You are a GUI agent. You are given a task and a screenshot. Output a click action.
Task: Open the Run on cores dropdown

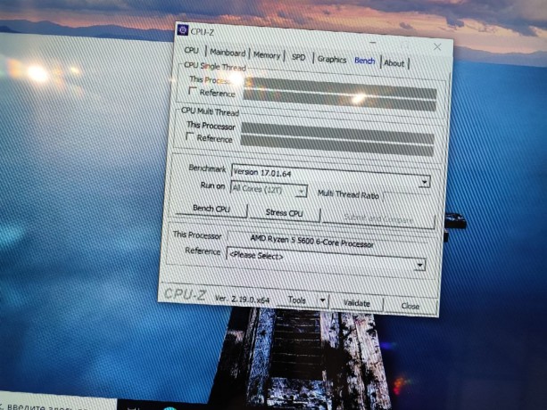301,190
